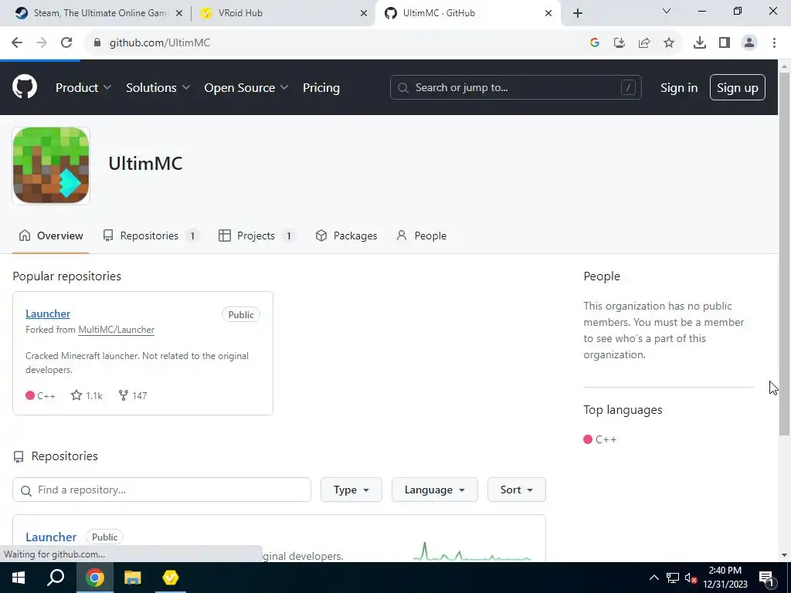The image size is (791, 593).
Task: Close the Steam tab
Action: [x=179, y=13]
